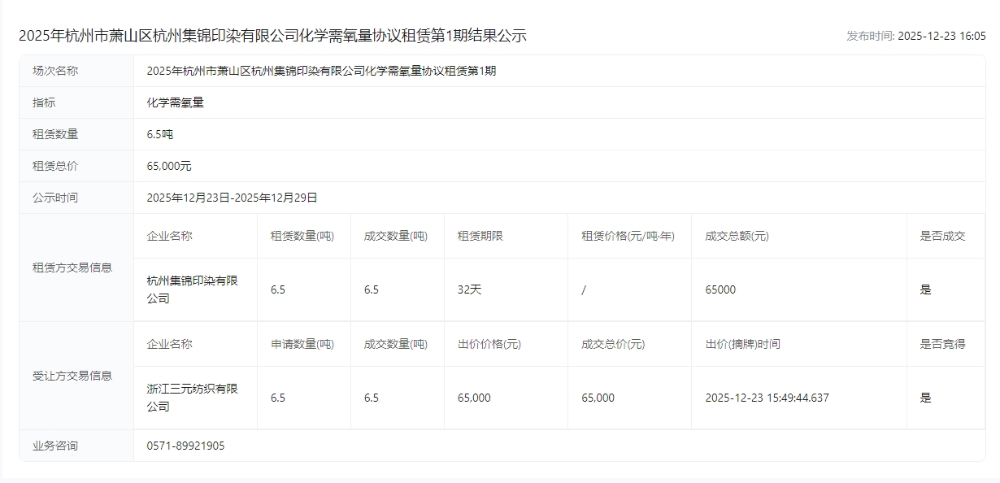Click the 租赁期限 column header

click(x=480, y=236)
